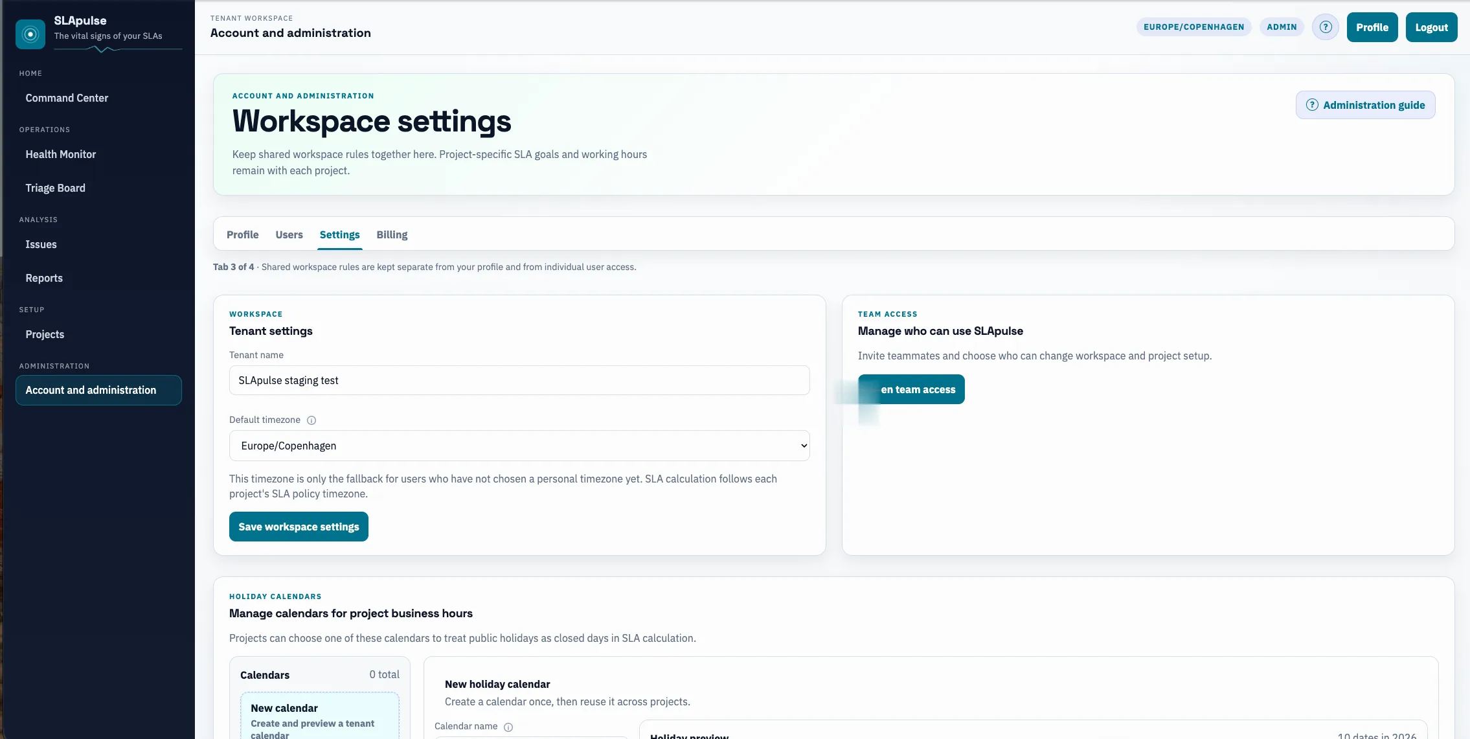Click 'Manage calendars for project business hours'
The height and width of the screenshot is (739, 1470).
tap(351, 613)
